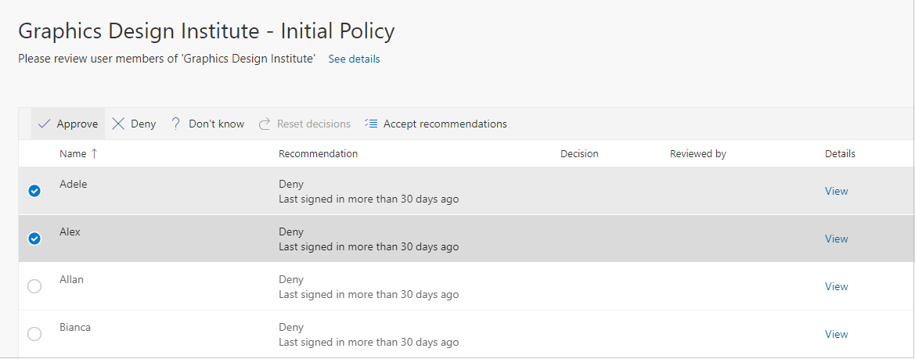Open Allan's View details link
This screenshot has width=915, height=359.
pos(836,286)
